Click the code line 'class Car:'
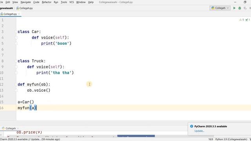Screen dimensions: 251x141 [29, 32]
